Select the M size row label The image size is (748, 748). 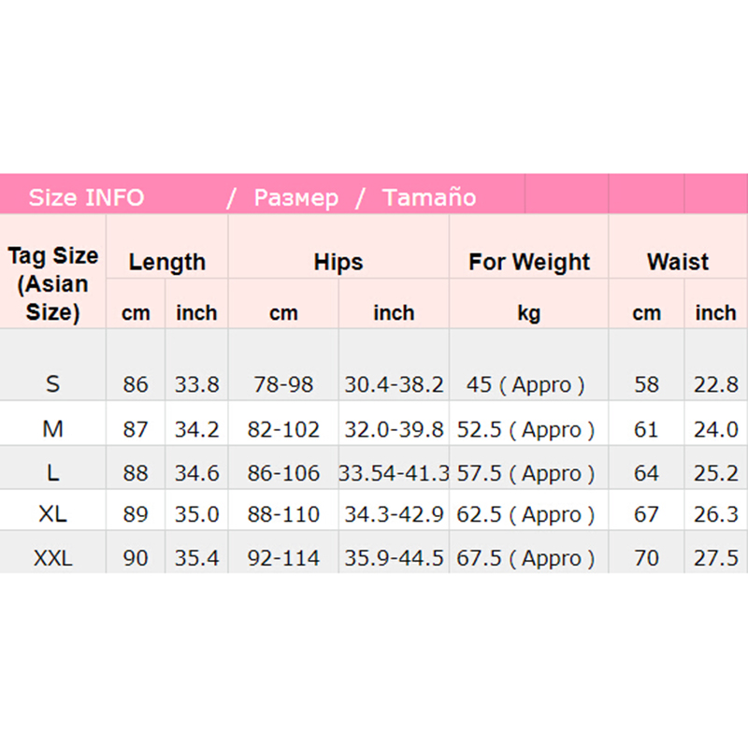(53, 429)
